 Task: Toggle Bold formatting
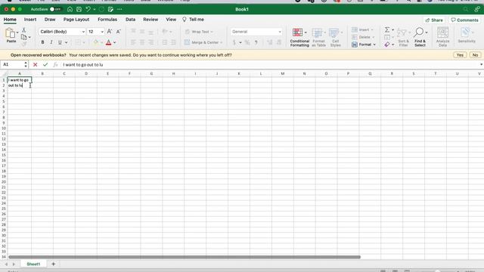pyautogui.click(x=42, y=42)
